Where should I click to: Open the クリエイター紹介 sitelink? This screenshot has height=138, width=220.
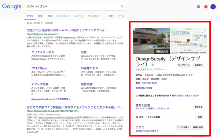[43, 52]
